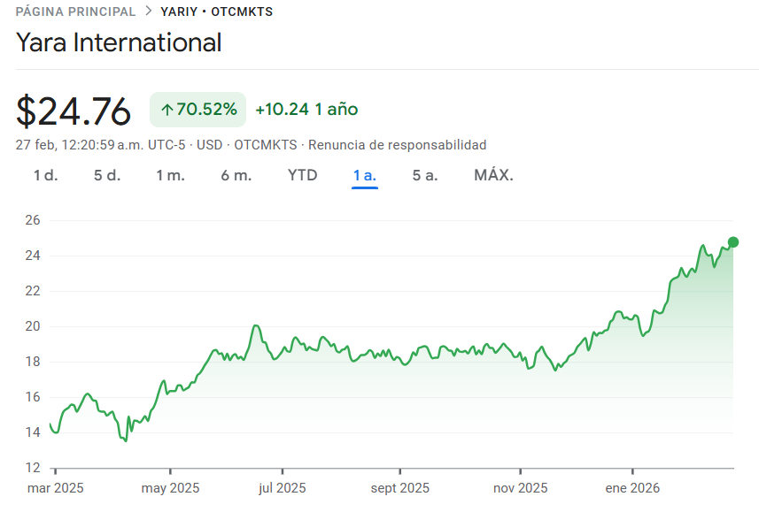Click the jul 2025 axis label

click(x=283, y=488)
